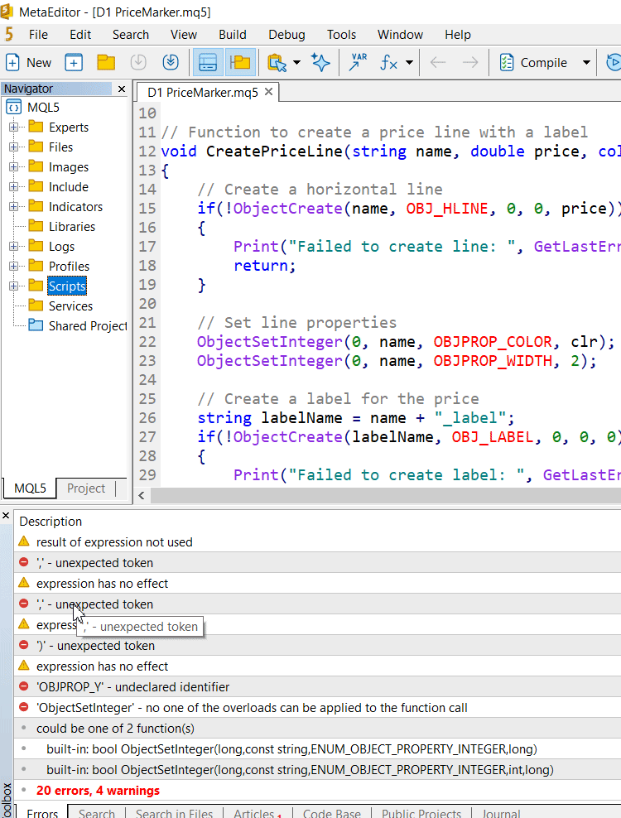Click the find in folder icon

[277, 63]
